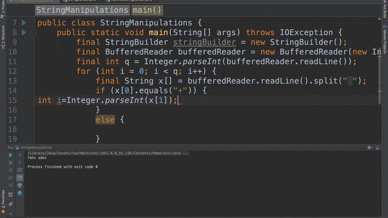Click the Exit button in the Run panel
The width and height of the screenshot is (388, 218).
11,185
